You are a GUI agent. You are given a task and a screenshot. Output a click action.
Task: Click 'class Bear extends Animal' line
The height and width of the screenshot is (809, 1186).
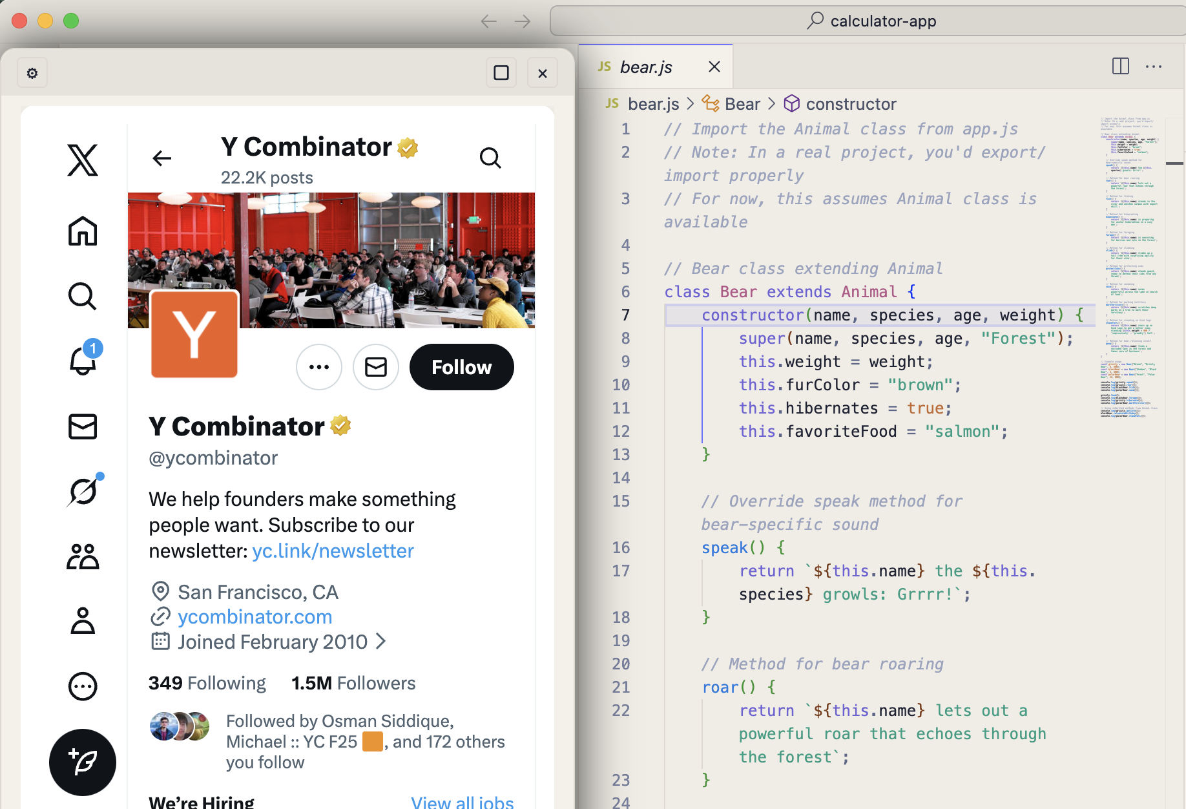click(x=790, y=291)
